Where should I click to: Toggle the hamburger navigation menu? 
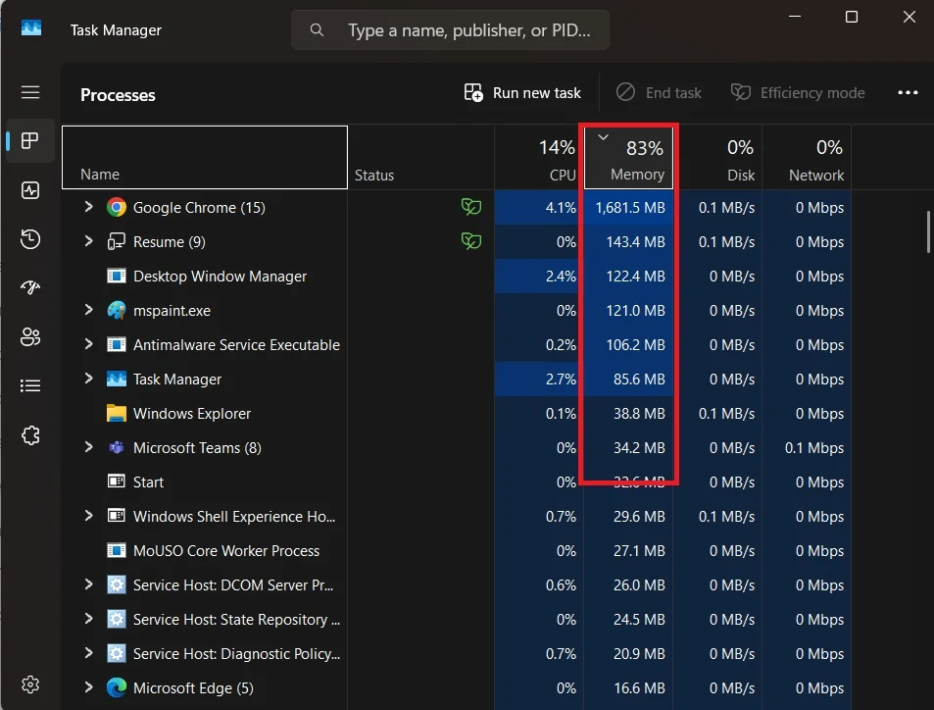tap(30, 92)
